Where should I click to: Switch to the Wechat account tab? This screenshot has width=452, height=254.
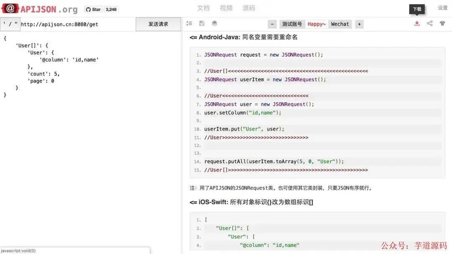(340, 24)
